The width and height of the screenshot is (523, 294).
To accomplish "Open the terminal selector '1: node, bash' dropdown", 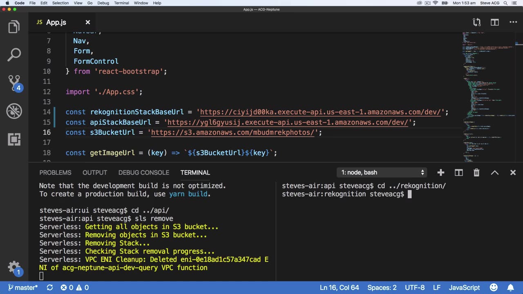I will click(x=382, y=173).
